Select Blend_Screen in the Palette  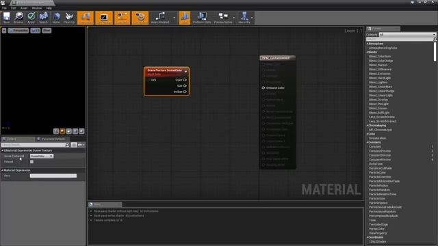(378, 109)
